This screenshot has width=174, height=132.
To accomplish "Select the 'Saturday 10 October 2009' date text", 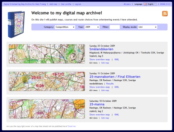I will [103, 101].
